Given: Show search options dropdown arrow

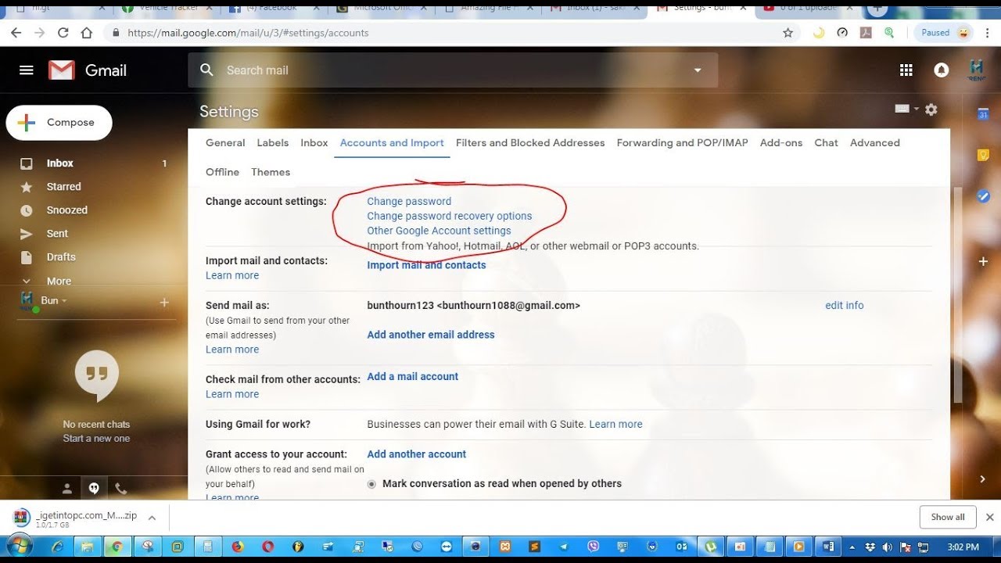Looking at the screenshot, I should point(698,70).
